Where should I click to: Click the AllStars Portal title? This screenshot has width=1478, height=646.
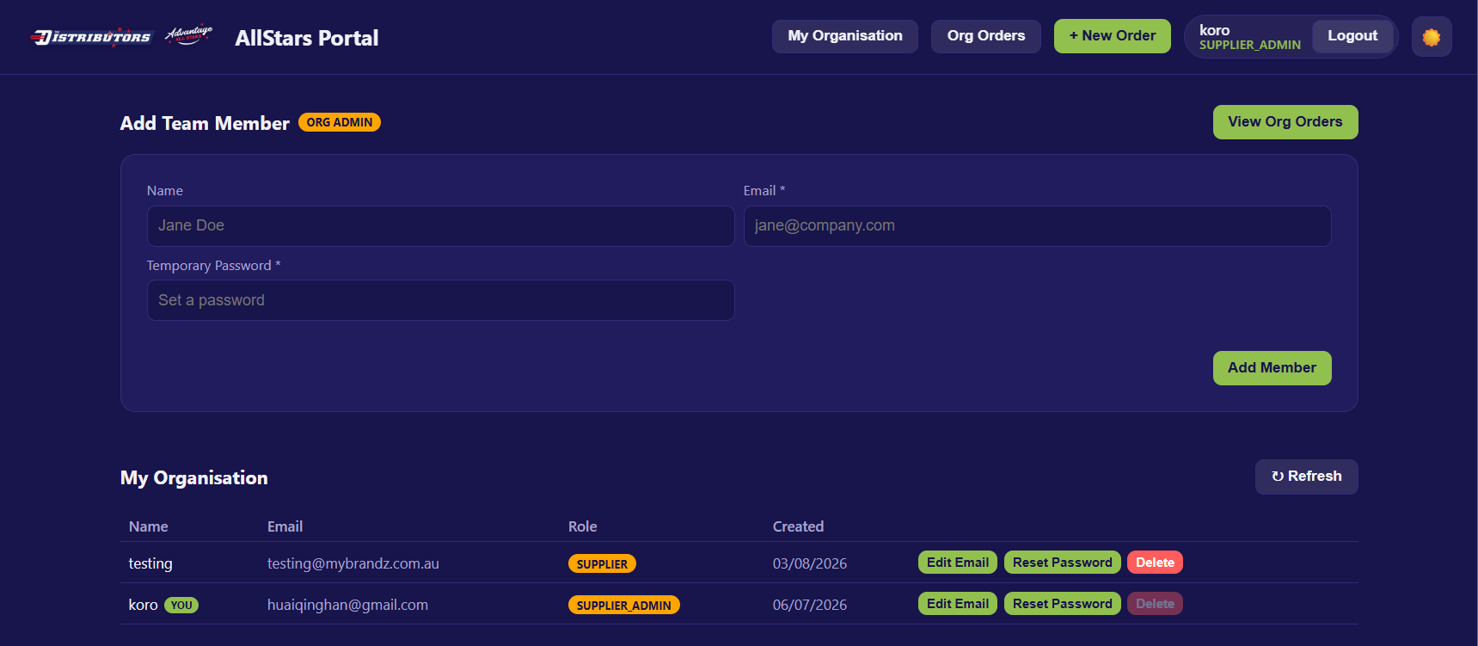click(x=307, y=38)
